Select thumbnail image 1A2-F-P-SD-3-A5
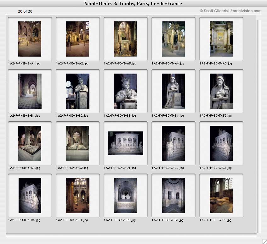Screen dimensions: 267x244 tap(221, 39)
